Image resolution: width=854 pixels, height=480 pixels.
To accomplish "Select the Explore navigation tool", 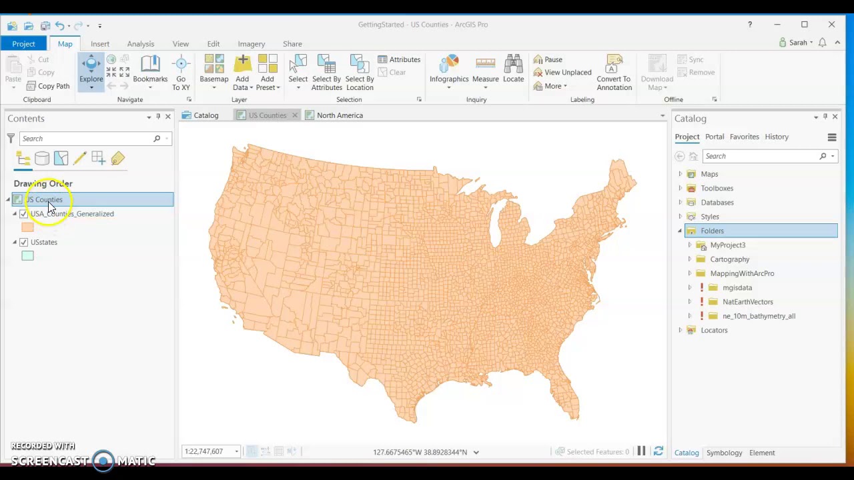I will 91,71.
